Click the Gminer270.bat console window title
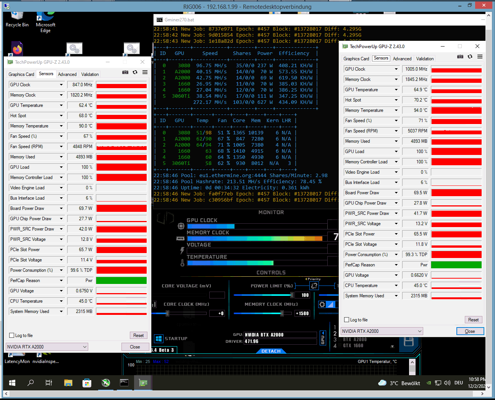The height and width of the screenshot is (400, 495). pos(179,20)
